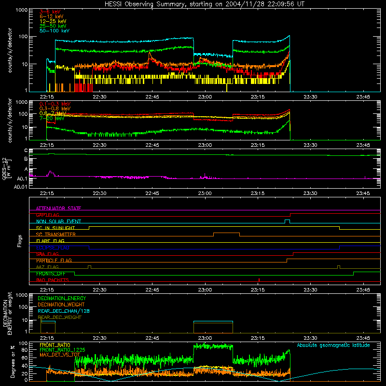
Task: Click the DECIMATION_WEIGHT legend label
Action: pyautogui.click(x=61, y=305)
